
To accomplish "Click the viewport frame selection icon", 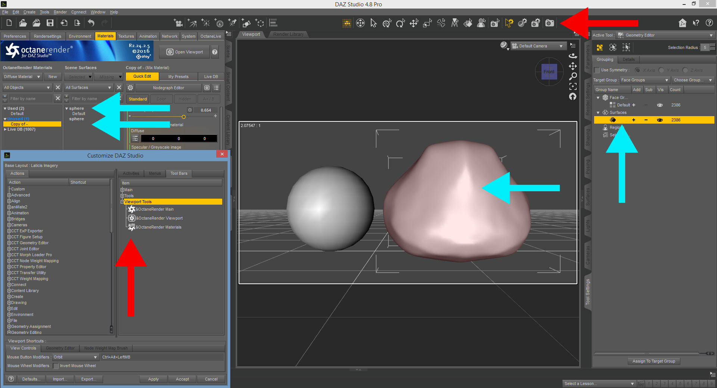I will pos(573,87).
